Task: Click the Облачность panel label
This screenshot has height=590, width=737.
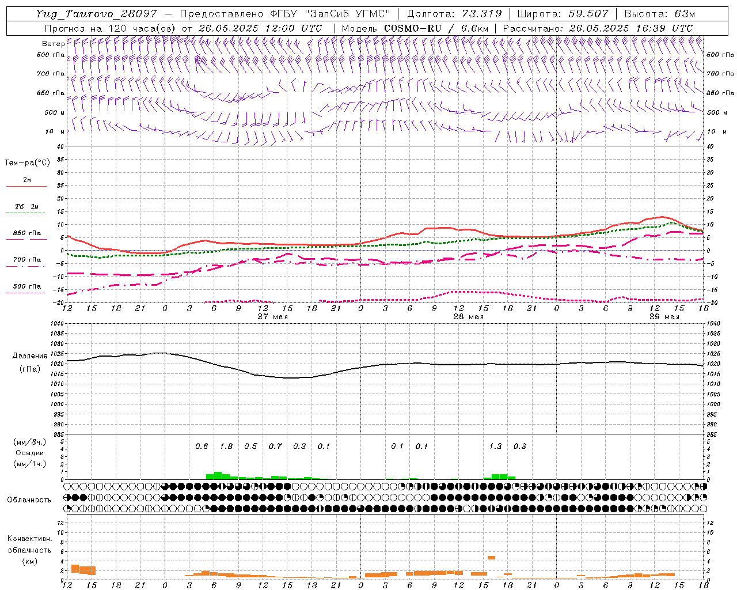Action: [x=29, y=500]
